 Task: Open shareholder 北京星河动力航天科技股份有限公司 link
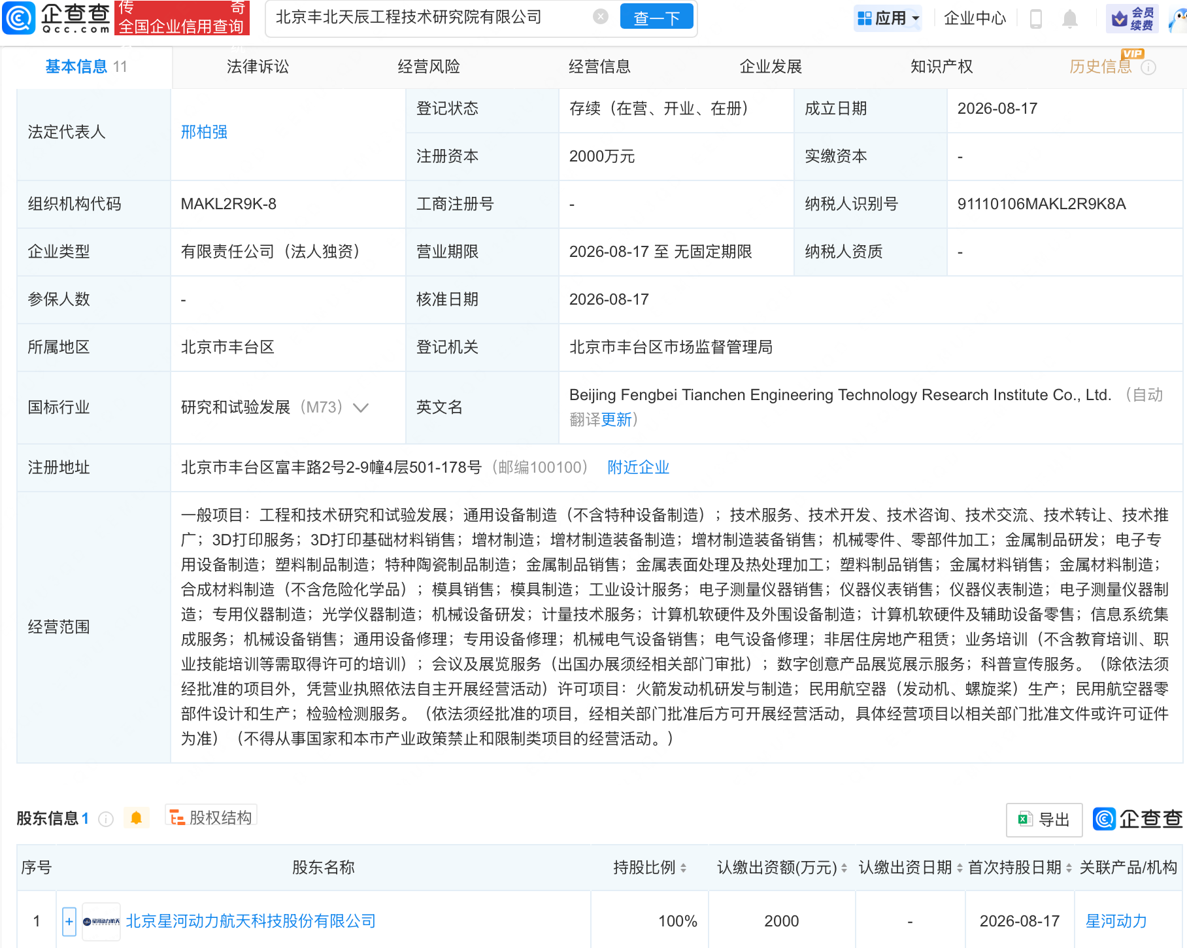(251, 921)
